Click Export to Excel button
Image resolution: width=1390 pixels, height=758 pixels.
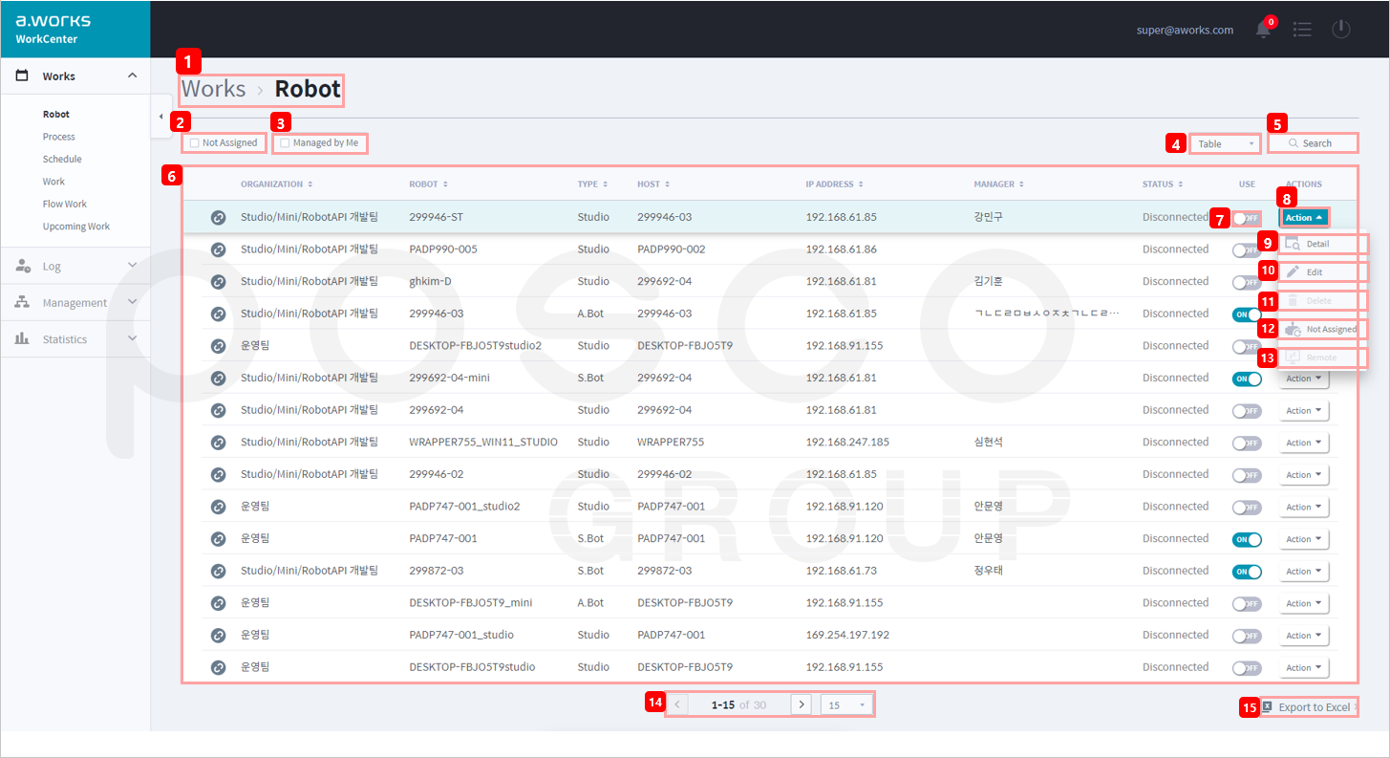point(1308,707)
